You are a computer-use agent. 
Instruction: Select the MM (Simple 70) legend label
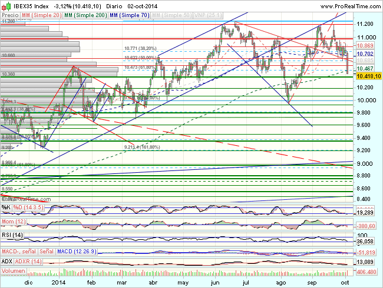[130, 15]
